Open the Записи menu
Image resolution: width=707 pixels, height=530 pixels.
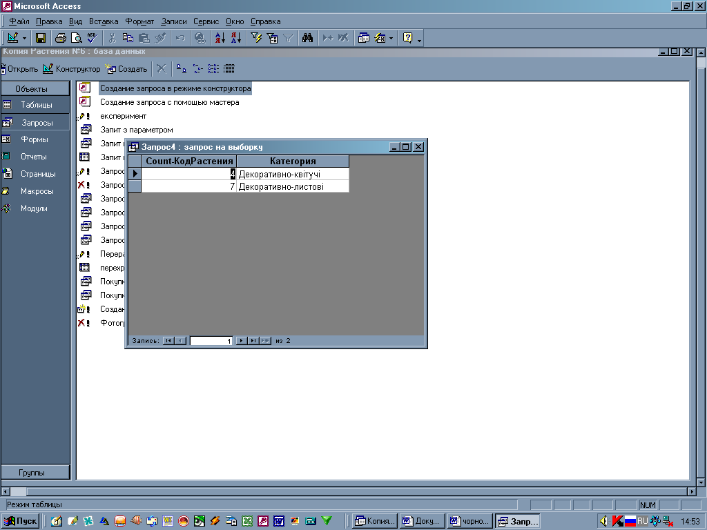coord(173,21)
